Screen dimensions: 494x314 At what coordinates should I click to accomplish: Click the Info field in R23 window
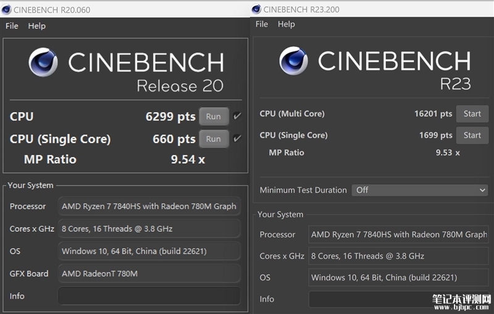click(398, 299)
